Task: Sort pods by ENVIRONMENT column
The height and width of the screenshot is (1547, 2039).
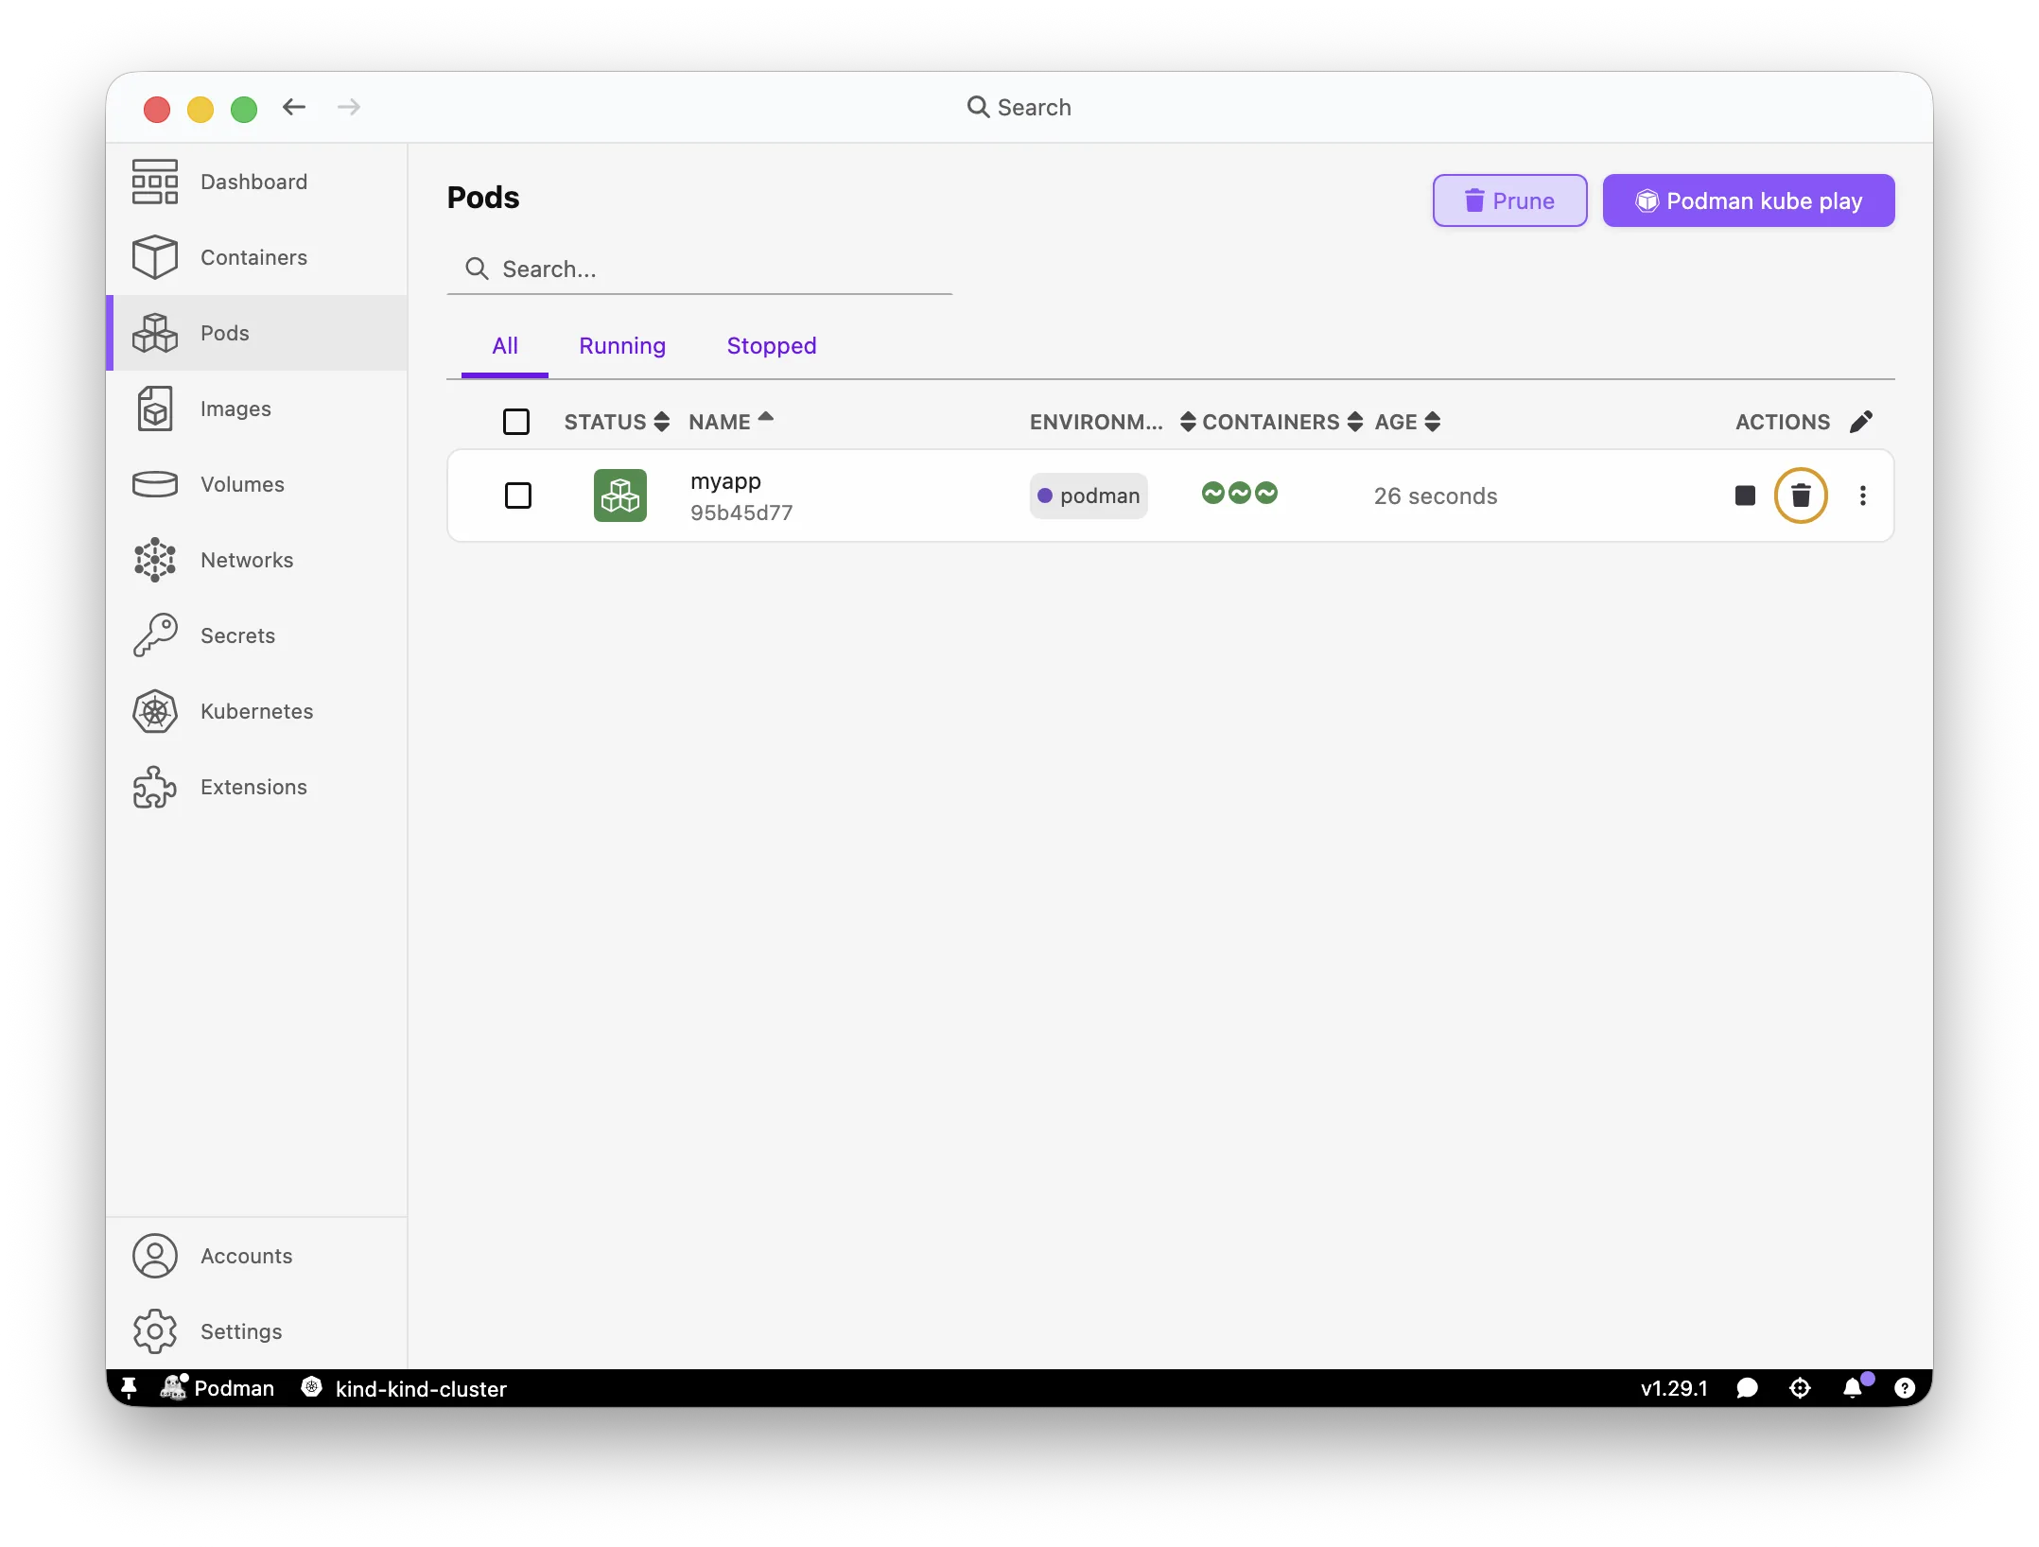Action: pyautogui.click(x=1113, y=422)
